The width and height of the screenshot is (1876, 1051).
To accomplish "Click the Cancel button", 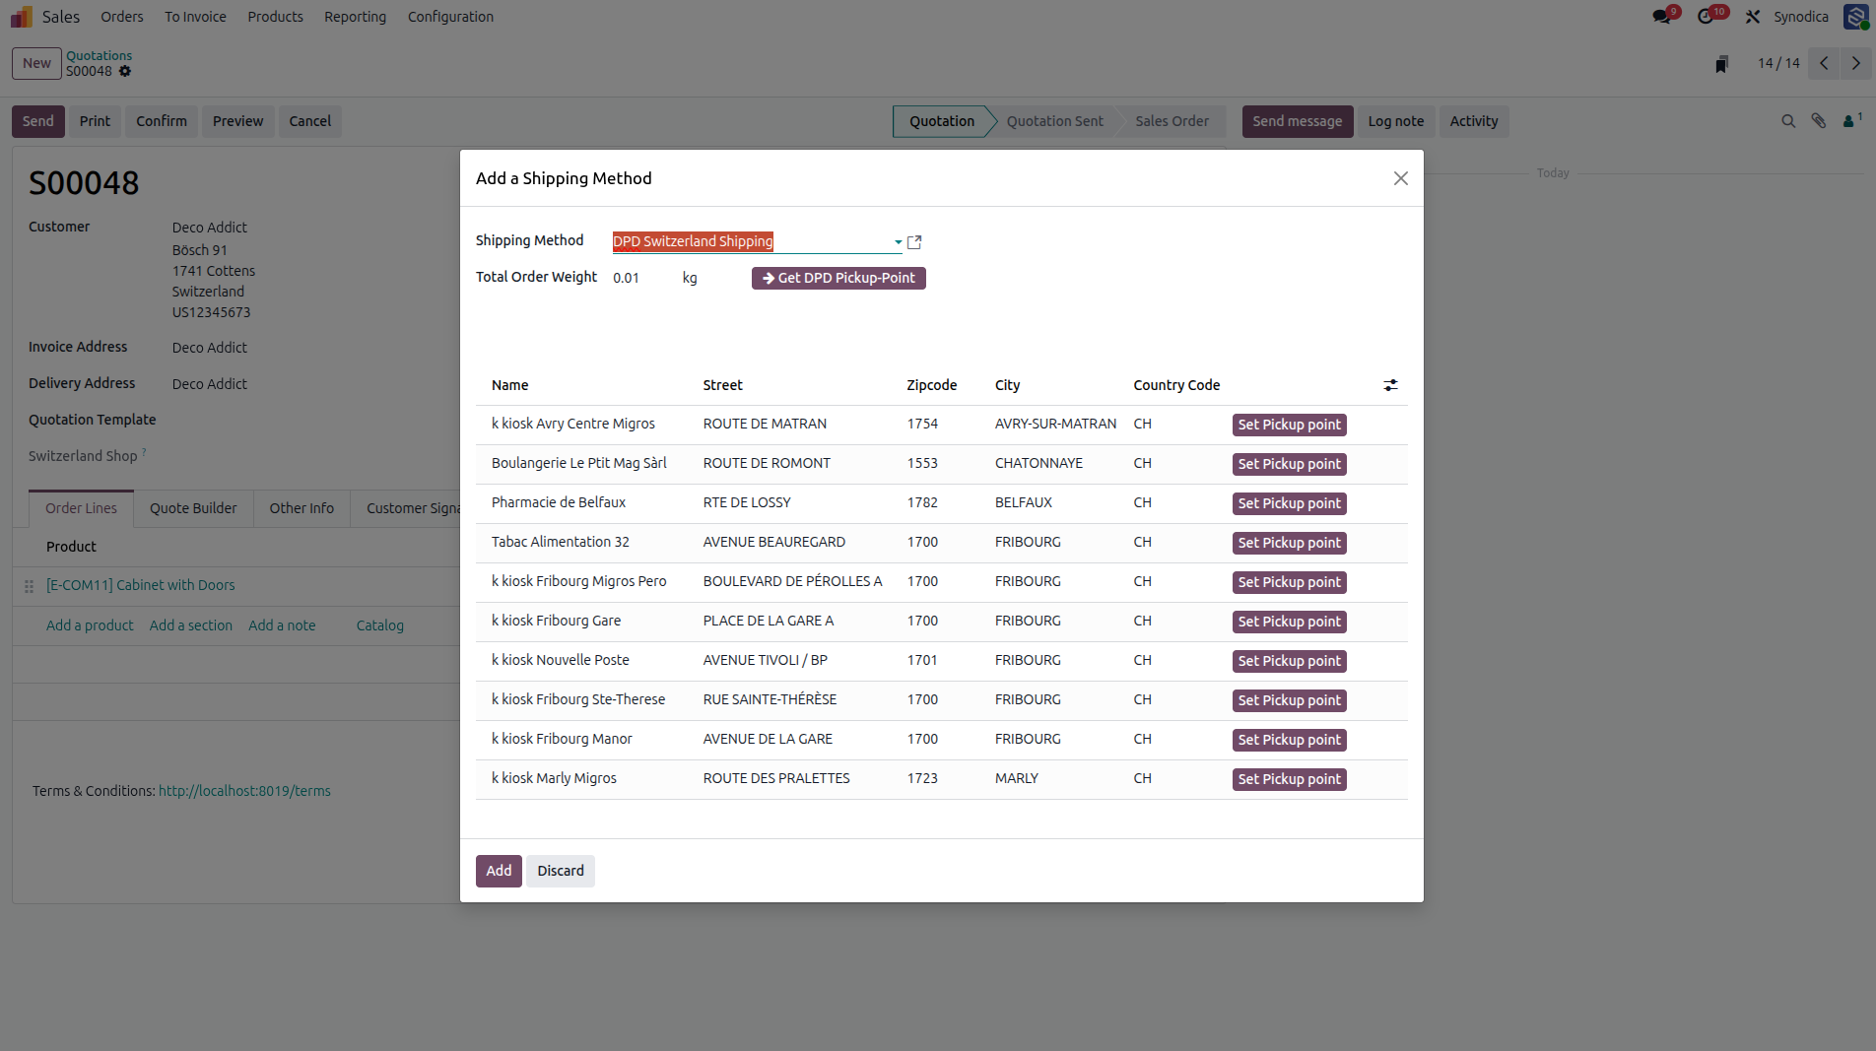I will [309, 121].
